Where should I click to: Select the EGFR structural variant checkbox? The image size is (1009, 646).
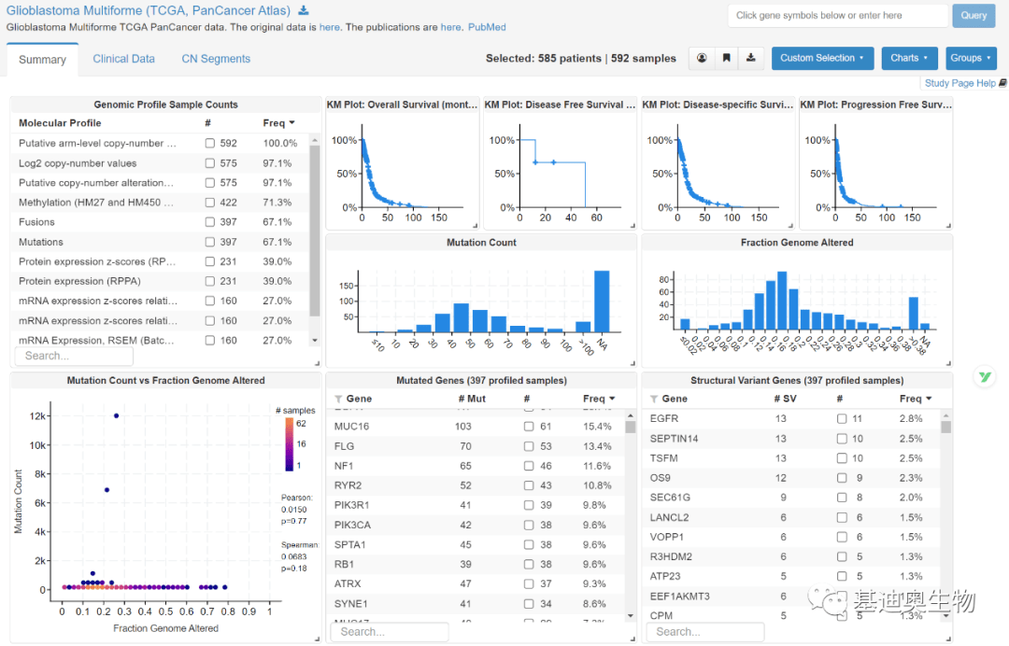tap(843, 419)
